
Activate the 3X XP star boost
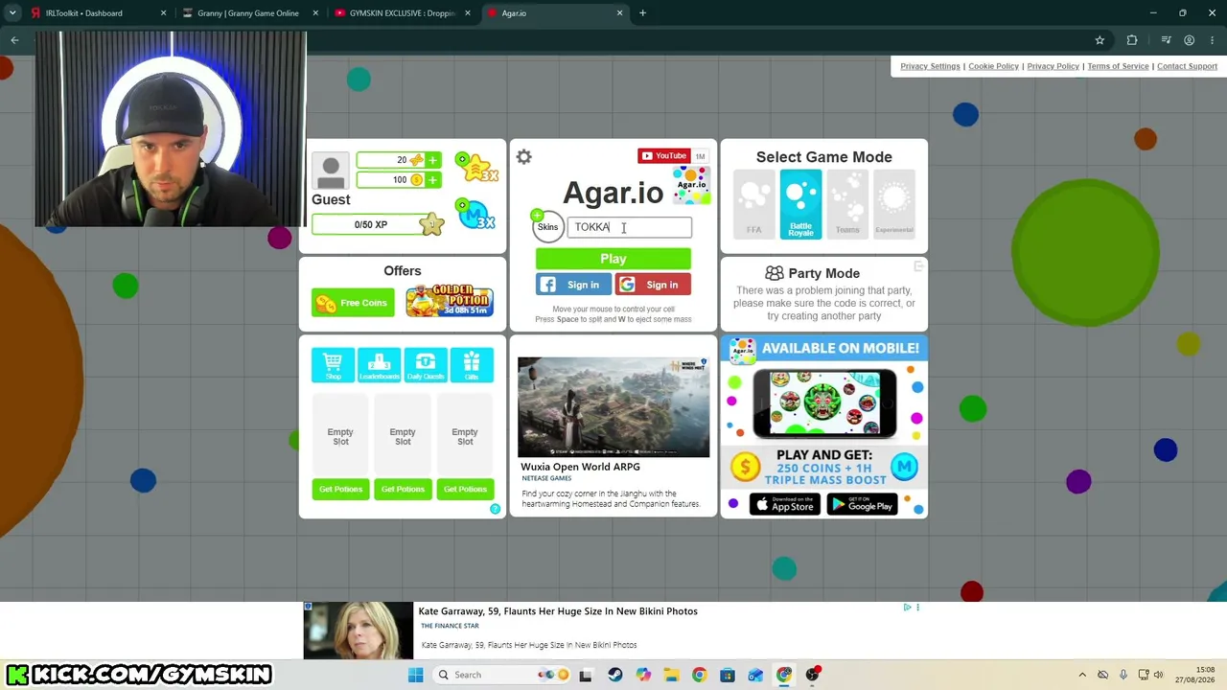click(476, 167)
